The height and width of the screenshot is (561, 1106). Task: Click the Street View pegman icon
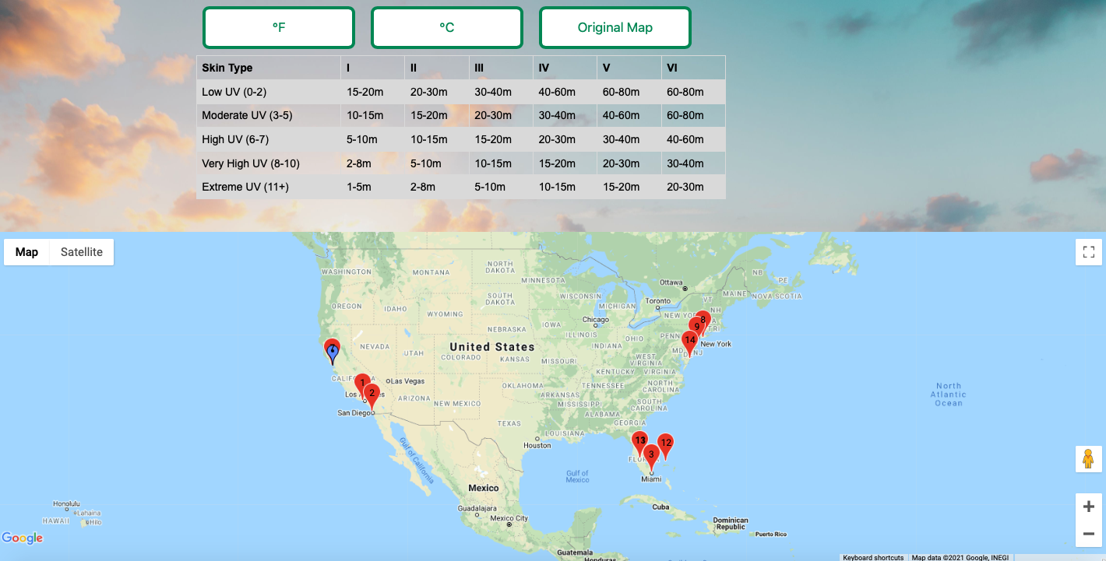coord(1089,459)
